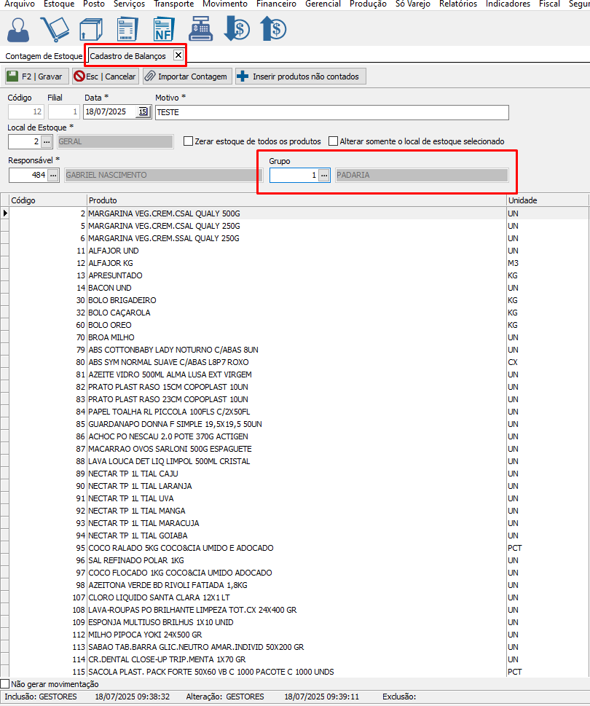Open the Grupo lookup button
This screenshot has width=590, height=706.
coord(324,175)
